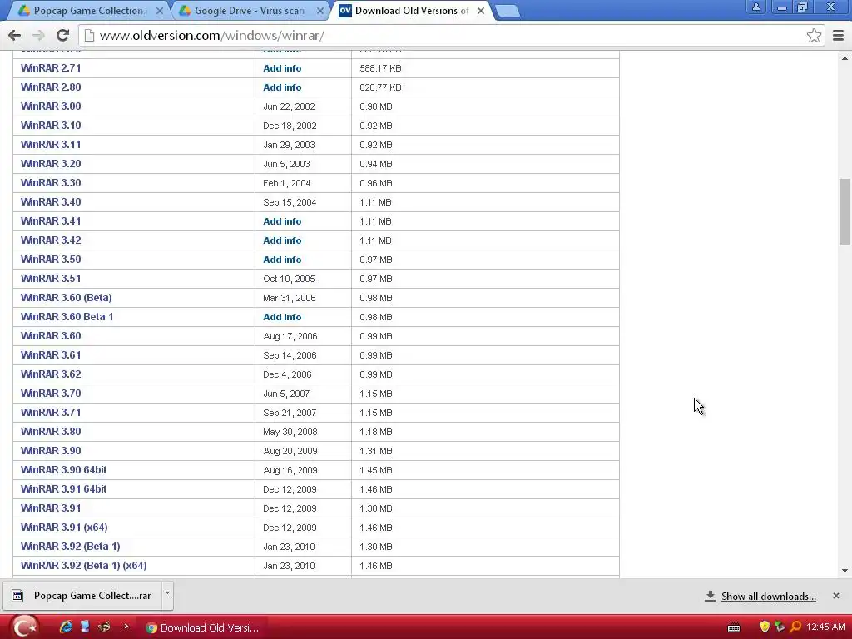
Task: Launch Internet Explorer from quick launch
Action: pos(66,627)
